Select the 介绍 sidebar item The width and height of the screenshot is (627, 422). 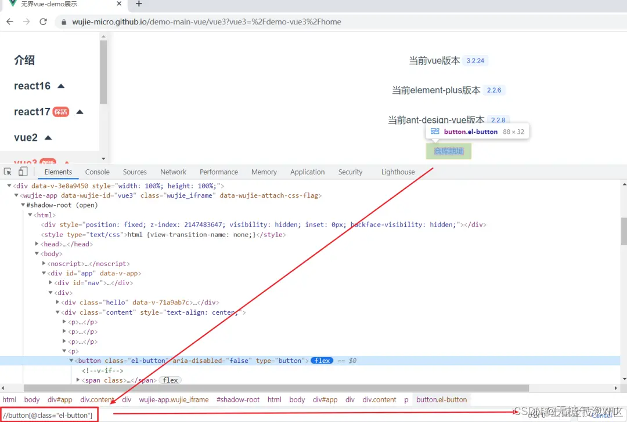24,60
